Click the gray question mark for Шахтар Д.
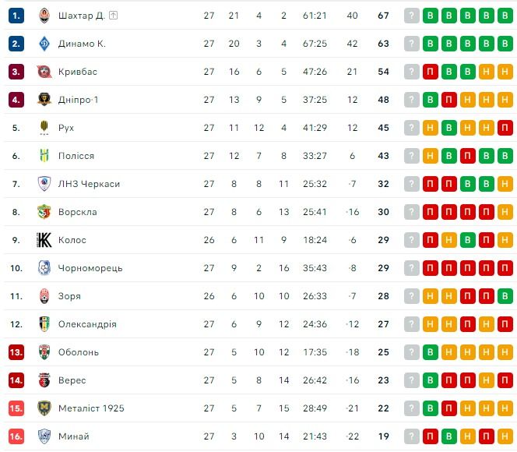Viewport: 517px width, 452px height. (412, 16)
